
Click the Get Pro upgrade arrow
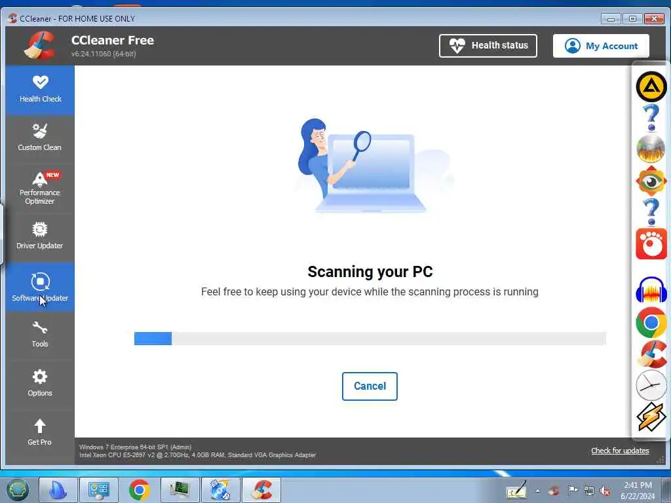point(40,432)
